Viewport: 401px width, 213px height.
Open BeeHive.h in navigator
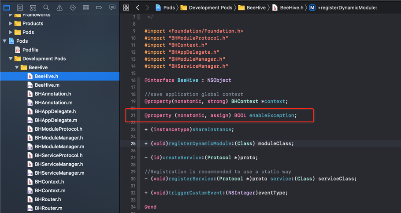point(59,76)
